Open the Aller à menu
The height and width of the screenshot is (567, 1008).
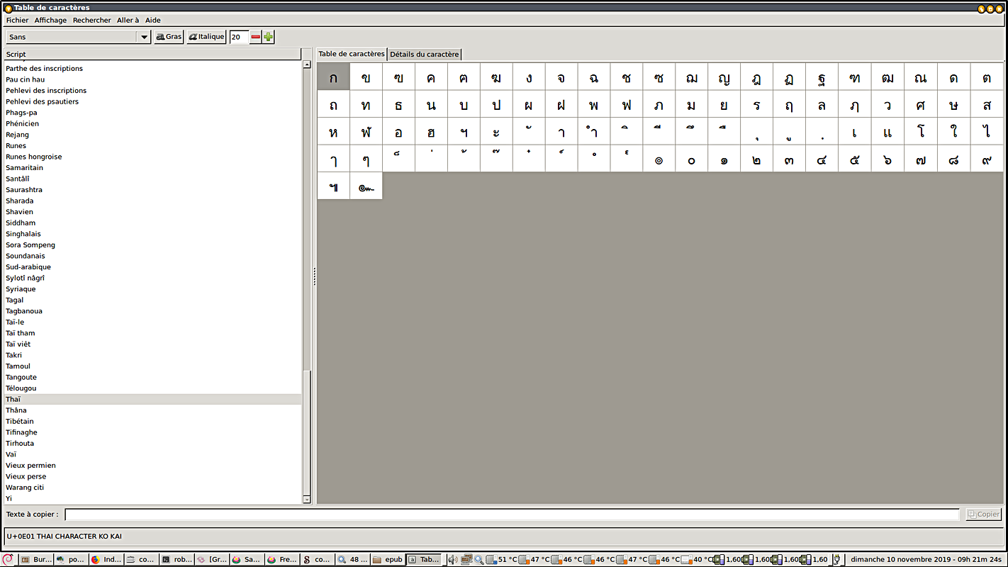click(x=128, y=21)
